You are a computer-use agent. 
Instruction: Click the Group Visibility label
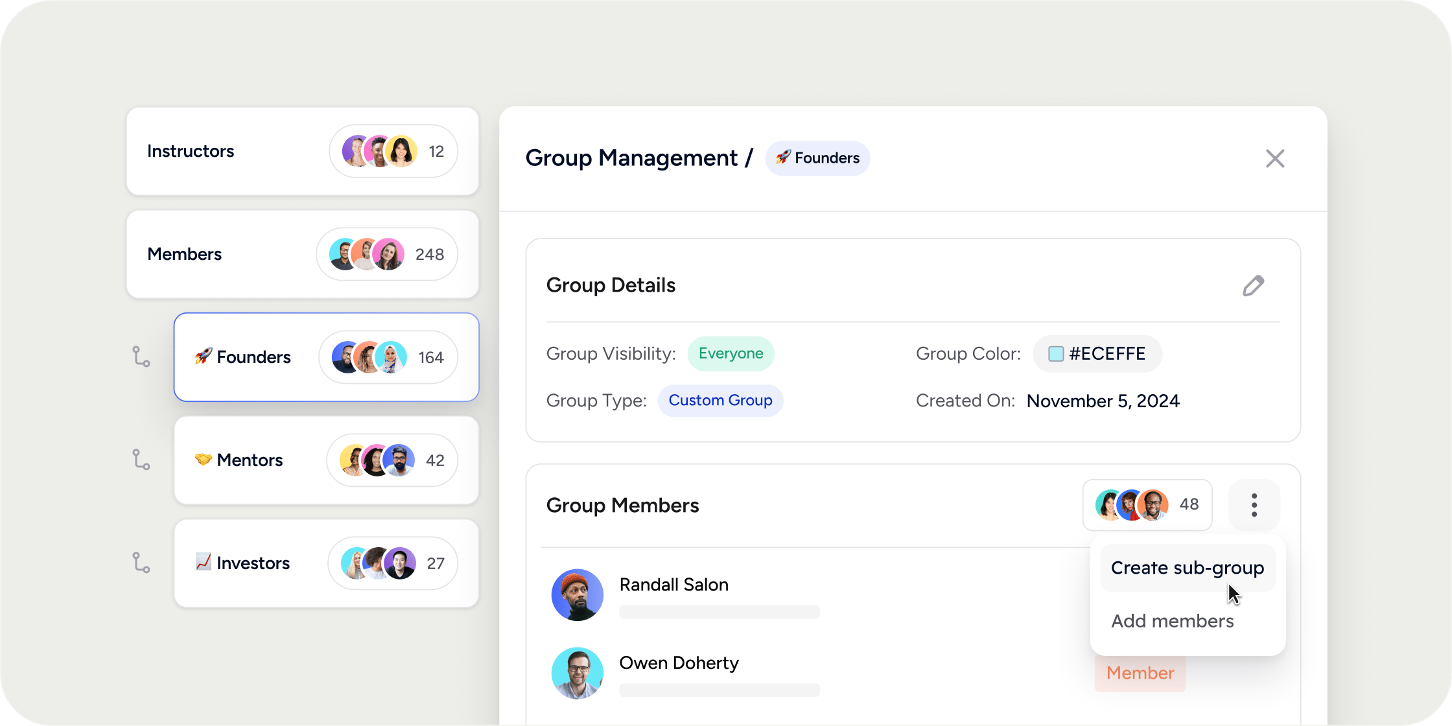click(x=611, y=354)
